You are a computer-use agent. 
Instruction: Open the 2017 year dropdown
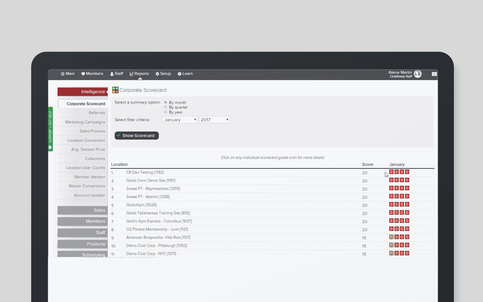[214, 120]
